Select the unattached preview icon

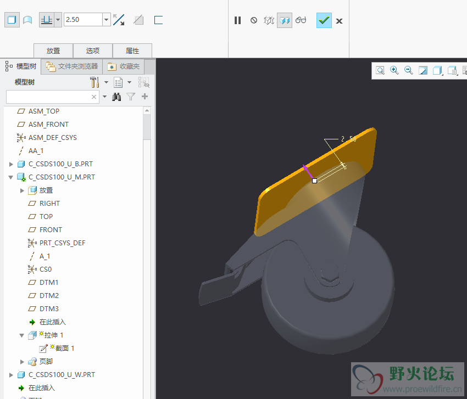(x=269, y=20)
